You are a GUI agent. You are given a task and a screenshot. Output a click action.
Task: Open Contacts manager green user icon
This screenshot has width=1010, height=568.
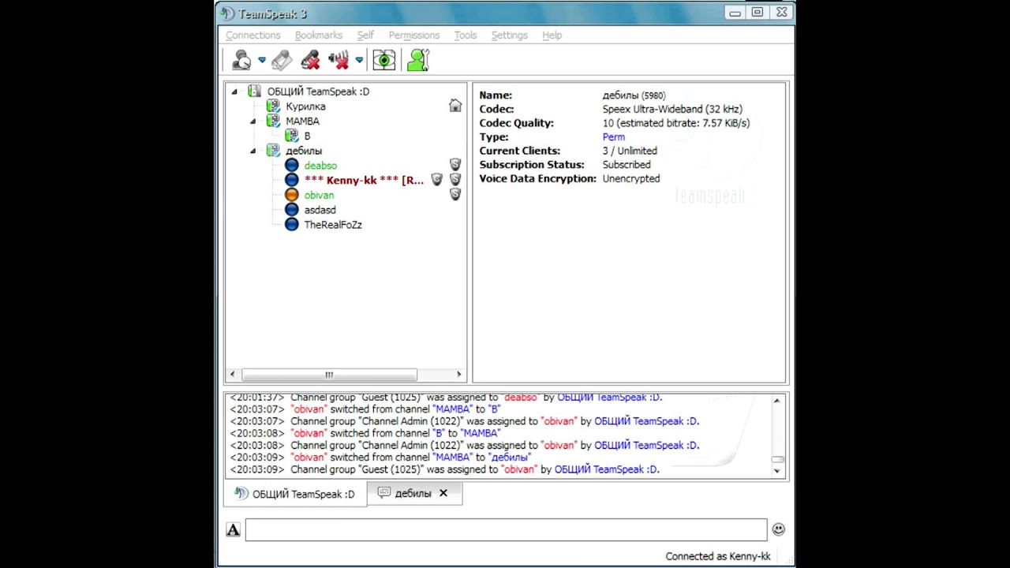[x=418, y=60]
